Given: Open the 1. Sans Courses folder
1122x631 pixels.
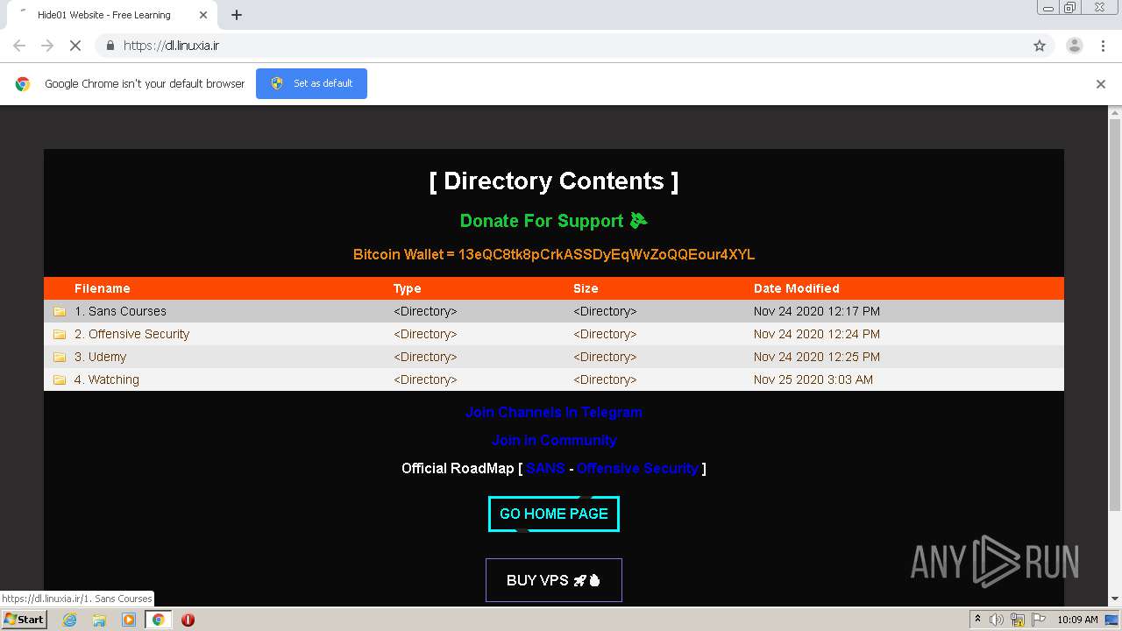Looking at the screenshot, I should pos(120,311).
